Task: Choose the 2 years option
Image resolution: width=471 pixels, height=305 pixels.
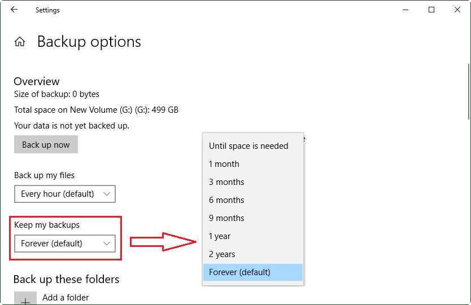Action: [222, 254]
